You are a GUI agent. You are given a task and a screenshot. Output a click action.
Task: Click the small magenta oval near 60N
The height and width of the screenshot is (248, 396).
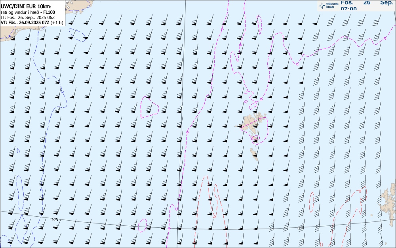(143, 225)
